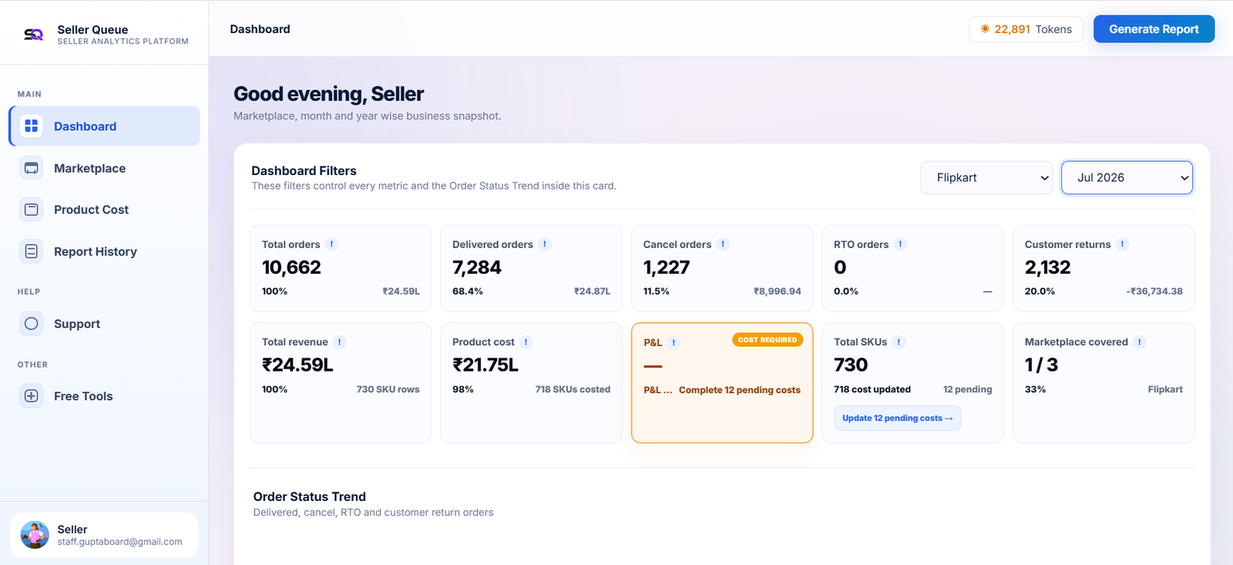The image size is (1233, 565).
Task: Click the Good evening, Seller heading
Action: click(329, 94)
